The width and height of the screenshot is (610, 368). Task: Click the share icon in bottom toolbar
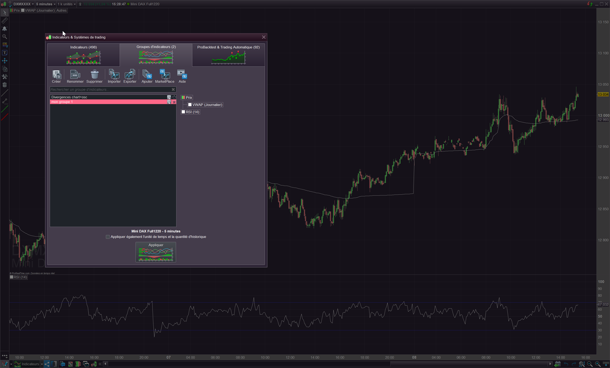pos(47,364)
